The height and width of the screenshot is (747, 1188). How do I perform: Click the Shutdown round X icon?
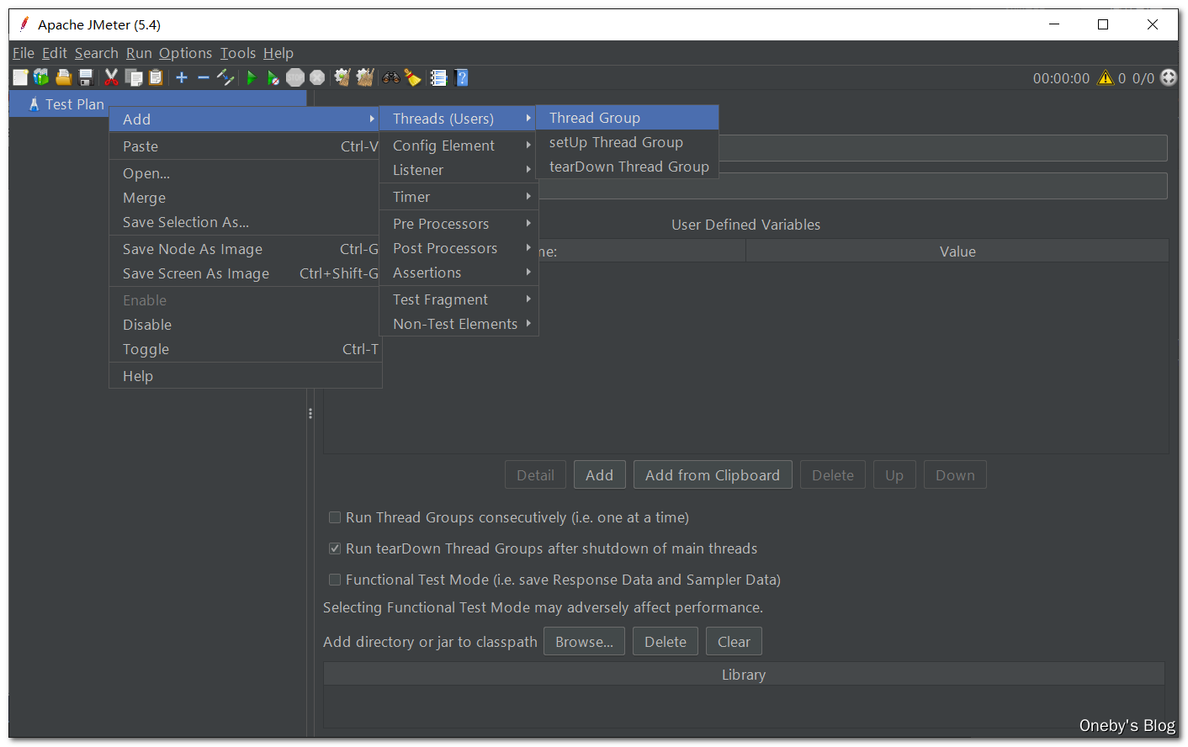tap(317, 78)
